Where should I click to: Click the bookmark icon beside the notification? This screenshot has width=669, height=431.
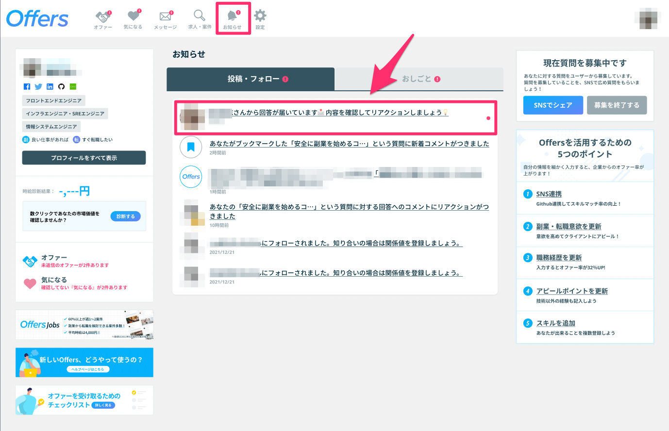click(x=191, y=147)
